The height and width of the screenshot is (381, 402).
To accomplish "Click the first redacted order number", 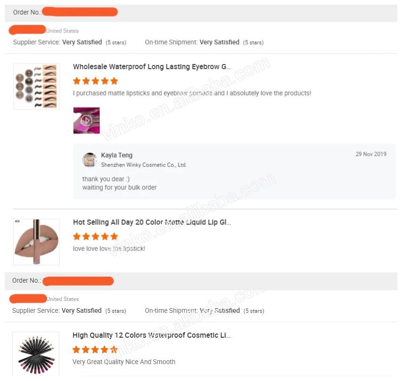I will point(80,12).
